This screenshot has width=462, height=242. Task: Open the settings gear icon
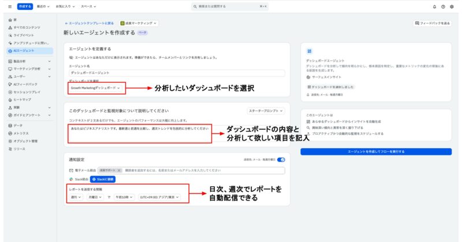tap(452, 6)
